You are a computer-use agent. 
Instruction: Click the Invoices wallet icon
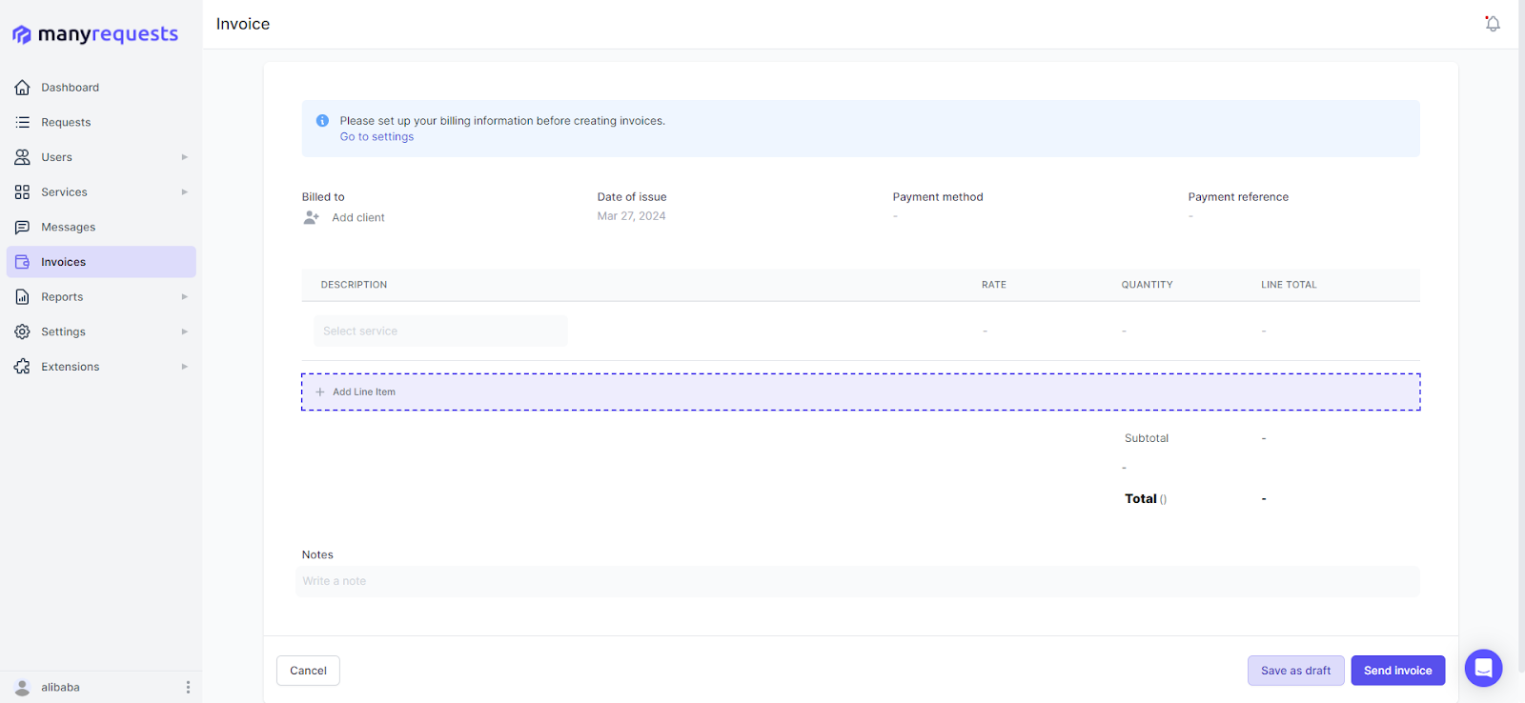pyautogui.click(x=22, y=262)
